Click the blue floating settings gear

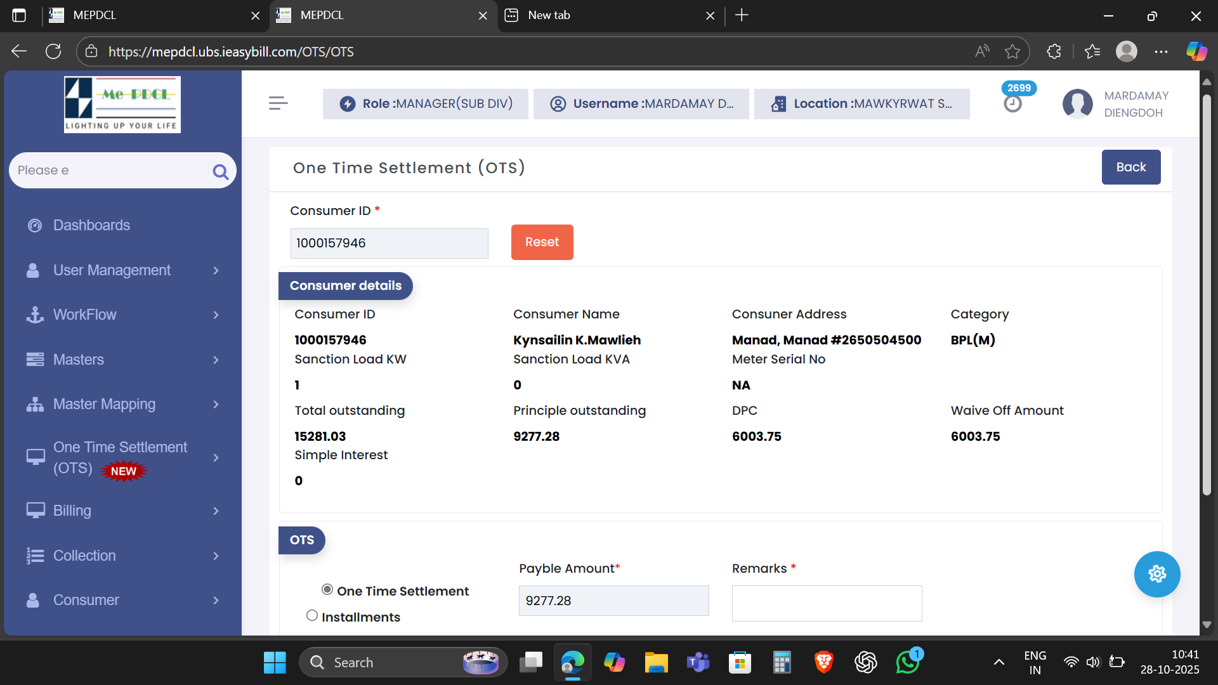[1156, 574]
